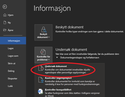Select Ny in the sidebar
Screen dimensions: 125x97
click(13, 23)
